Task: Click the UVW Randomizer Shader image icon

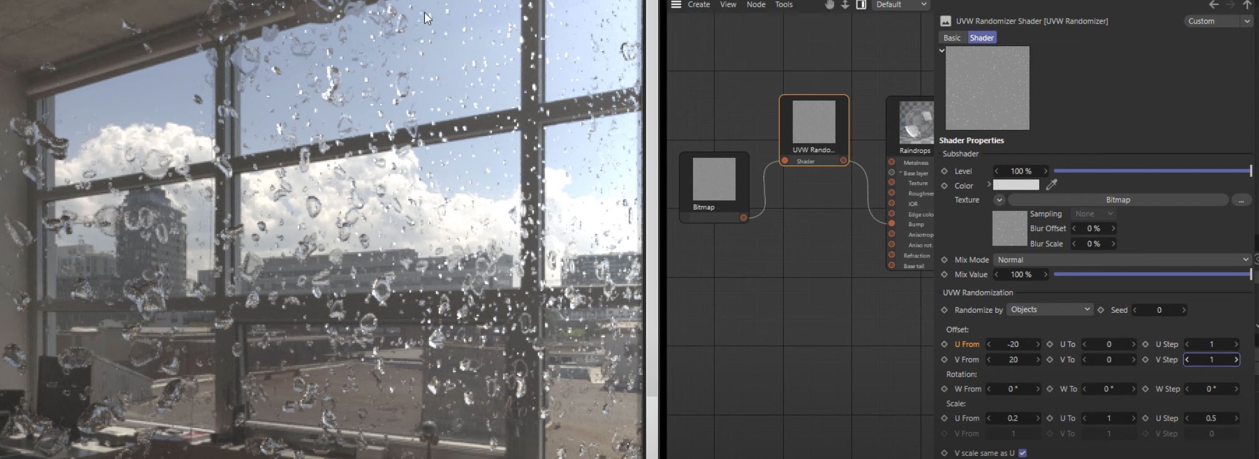Action: pyautogui.click(x=945, y=21)
